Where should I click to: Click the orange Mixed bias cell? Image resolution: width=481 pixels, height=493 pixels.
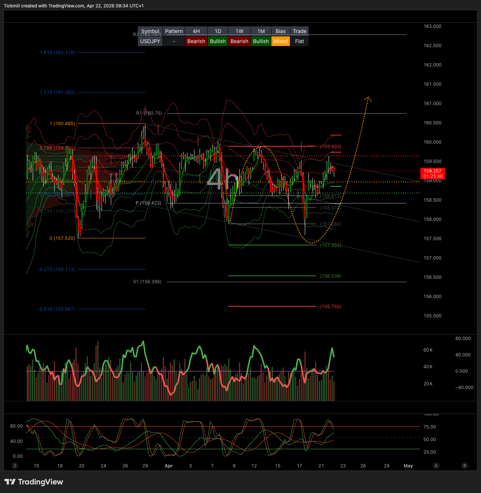click(x=281, y=41)
